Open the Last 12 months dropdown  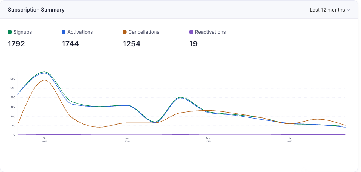tap(330, 10)
